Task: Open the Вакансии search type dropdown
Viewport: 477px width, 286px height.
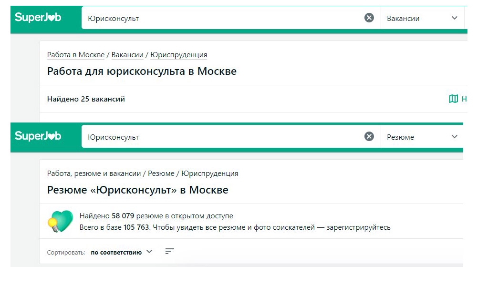Action: 422,18
